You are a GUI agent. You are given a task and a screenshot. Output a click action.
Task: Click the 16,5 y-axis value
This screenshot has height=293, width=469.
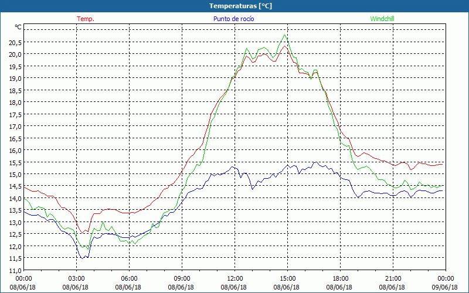pyautogui.click(x=15, y=139)
